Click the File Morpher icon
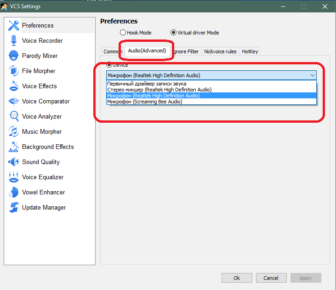 pos(14,71)
